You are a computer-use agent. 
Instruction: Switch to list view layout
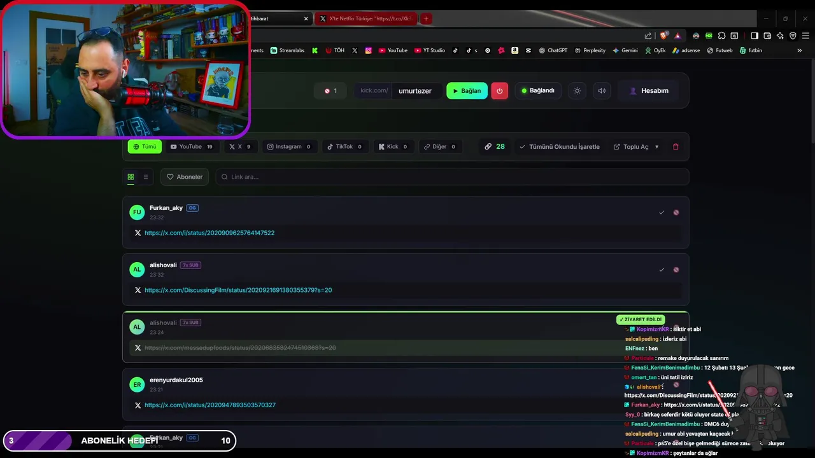pos(145,177)
